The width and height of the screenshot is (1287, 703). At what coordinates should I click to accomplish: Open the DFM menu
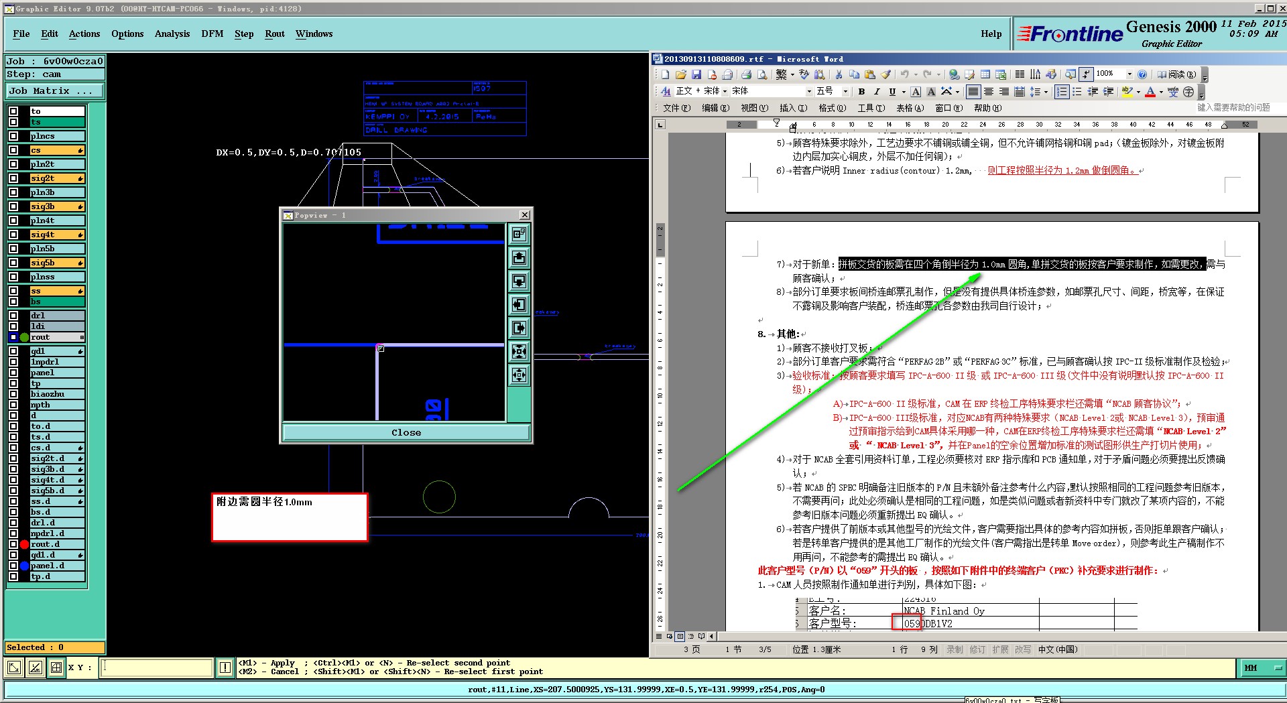[212, 34]
